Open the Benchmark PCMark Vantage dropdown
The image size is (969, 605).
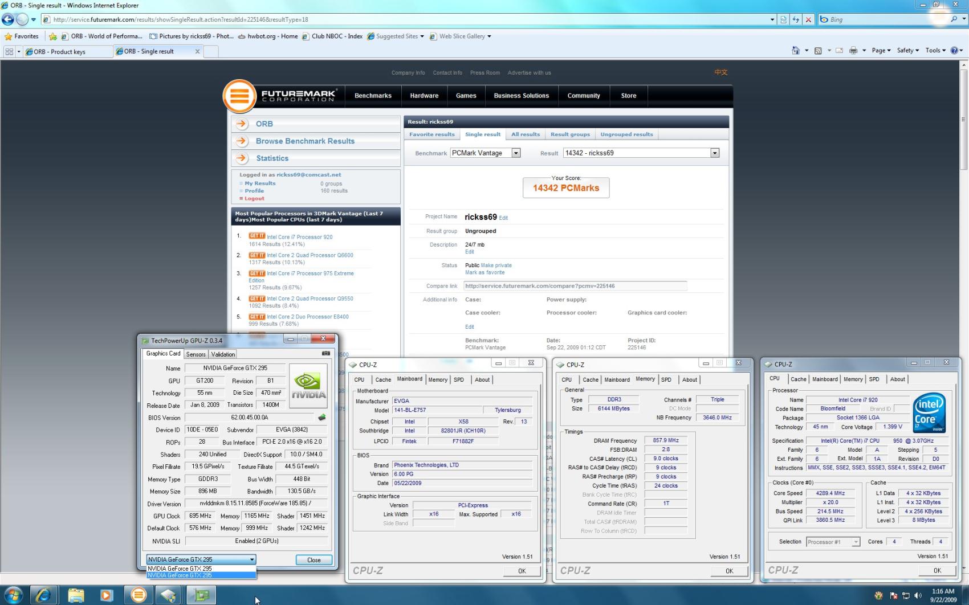tap(516, 153)
